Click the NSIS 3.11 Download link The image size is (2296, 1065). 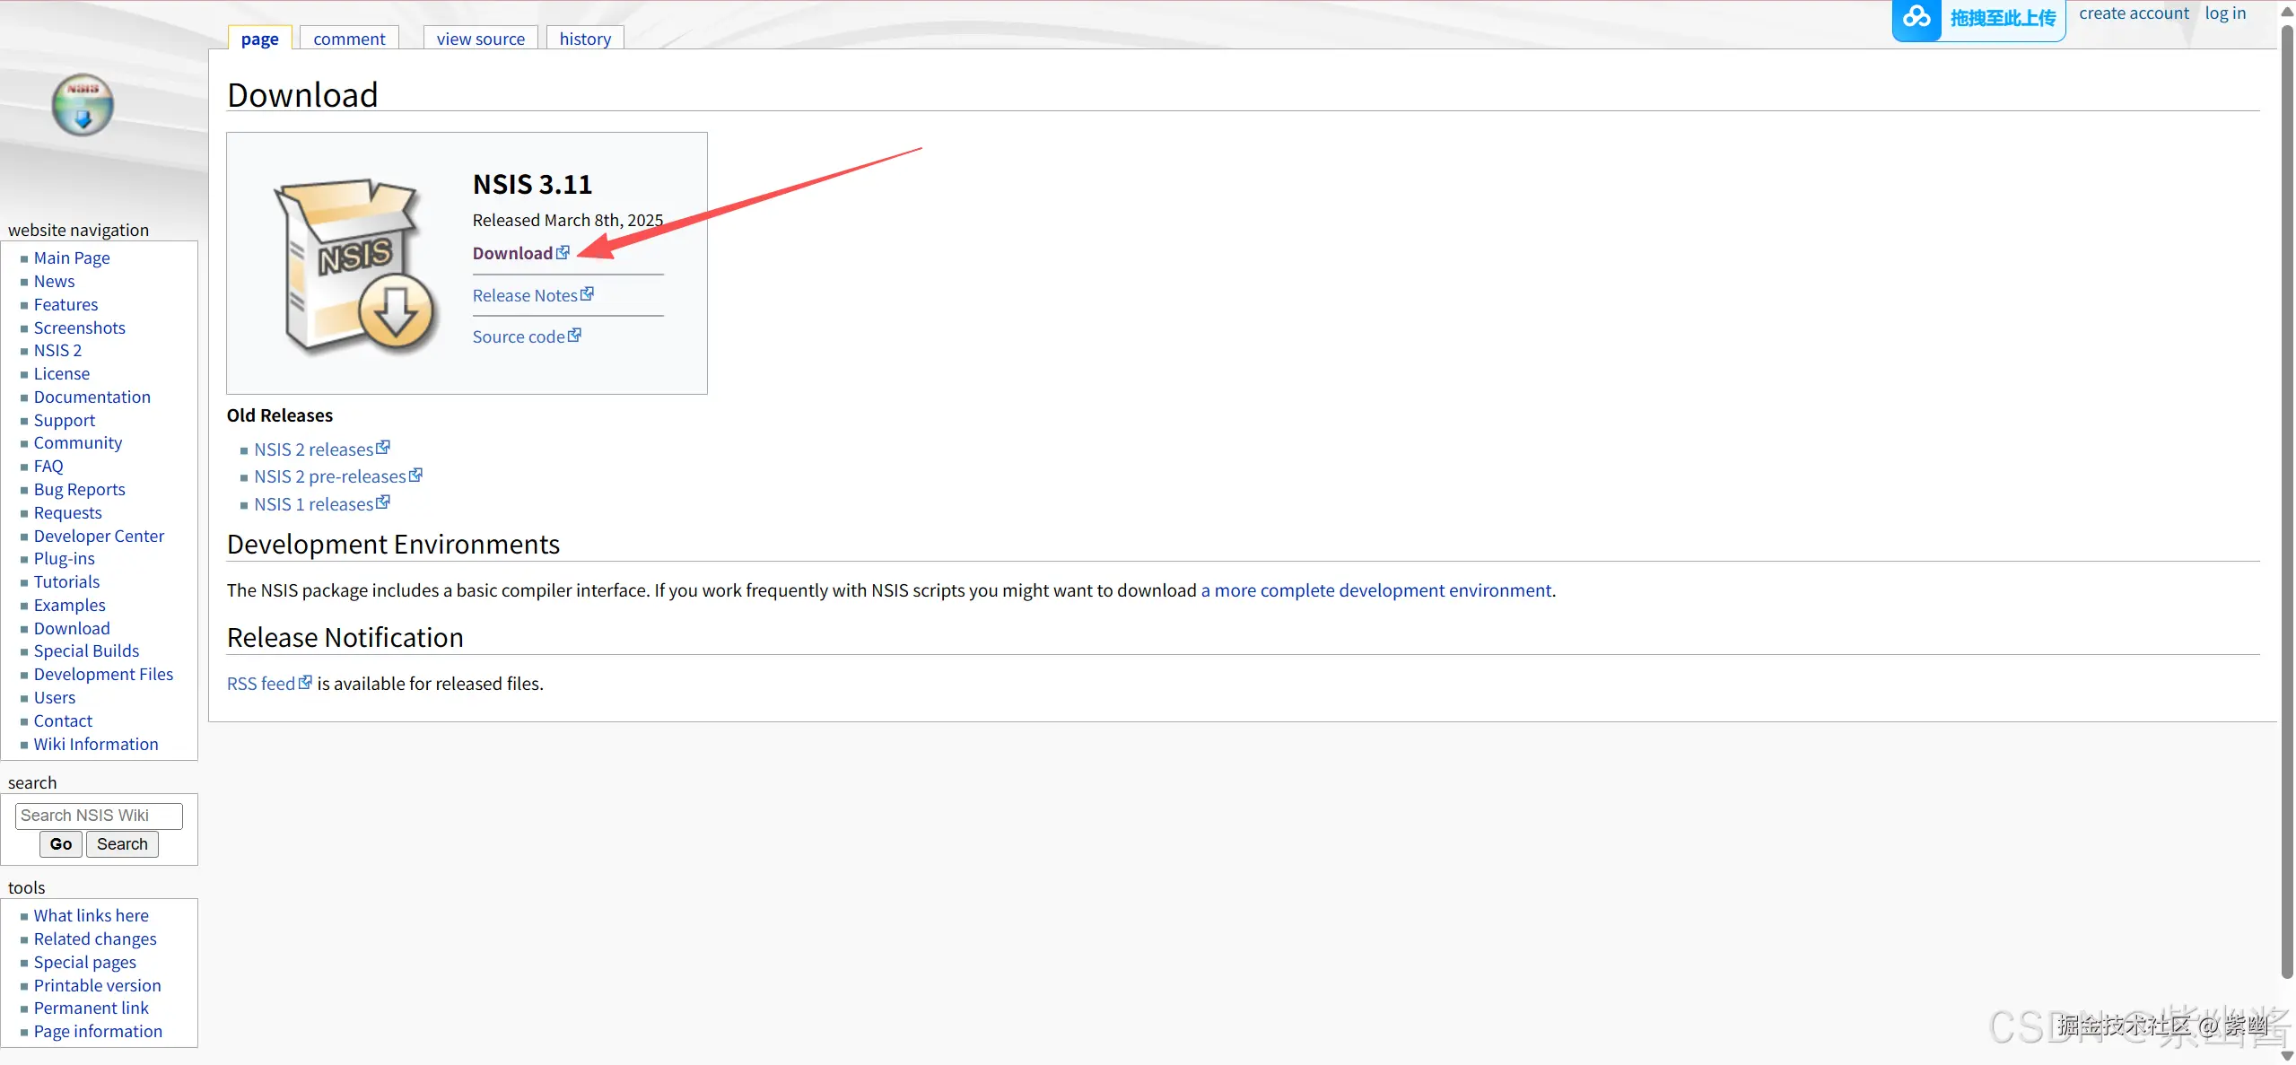pyautogui.click(x=512, y=253)
